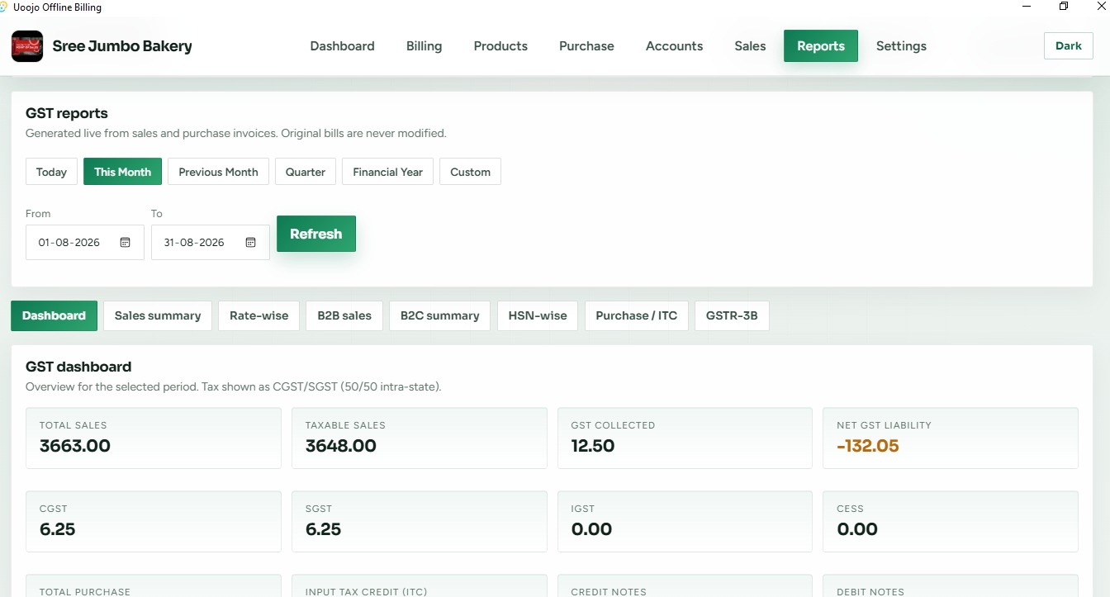Click the Refresh button

point(315,234)
